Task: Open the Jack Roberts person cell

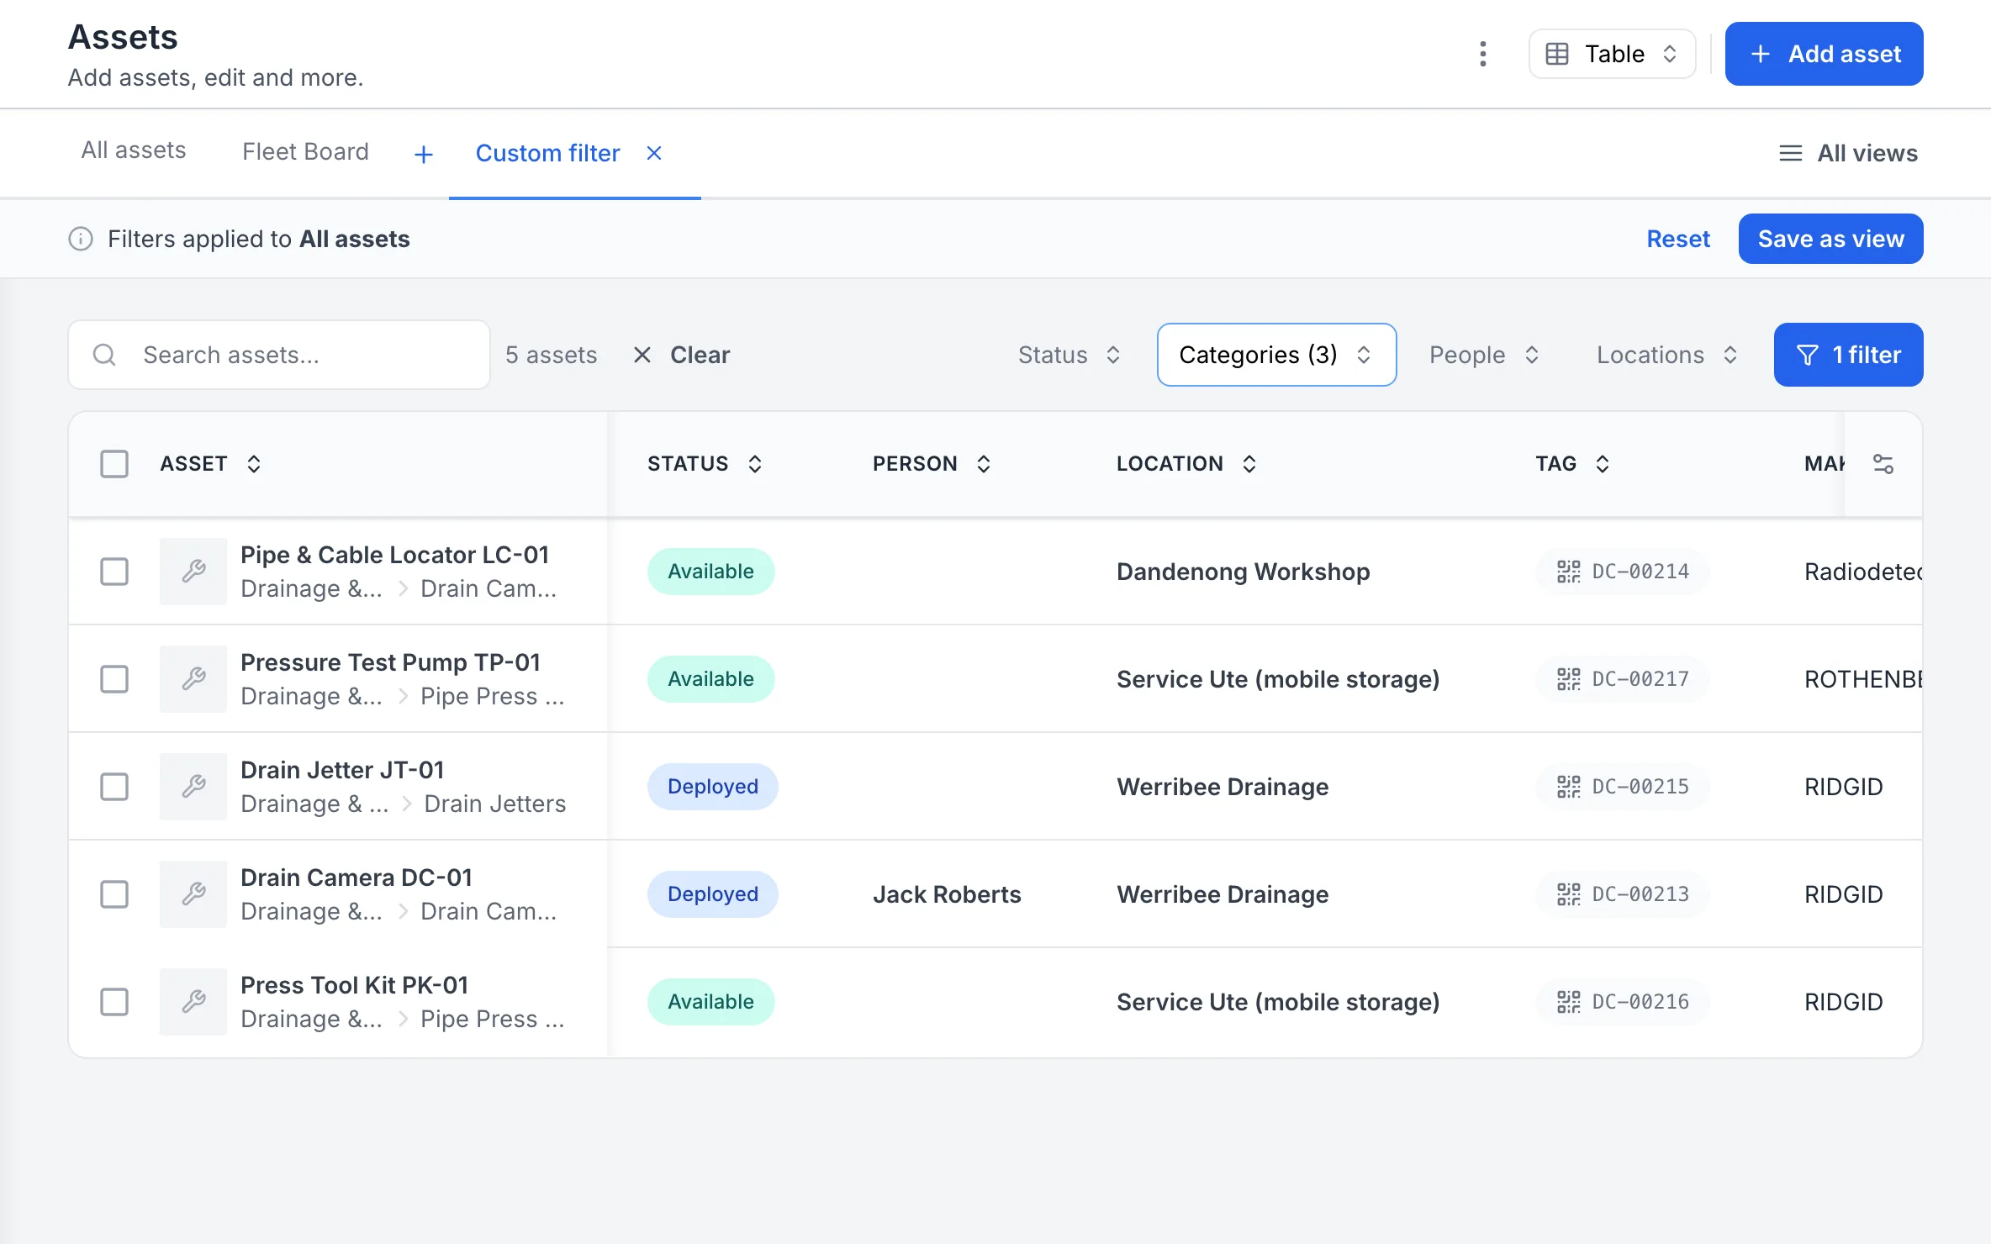Action: [947, 894]
